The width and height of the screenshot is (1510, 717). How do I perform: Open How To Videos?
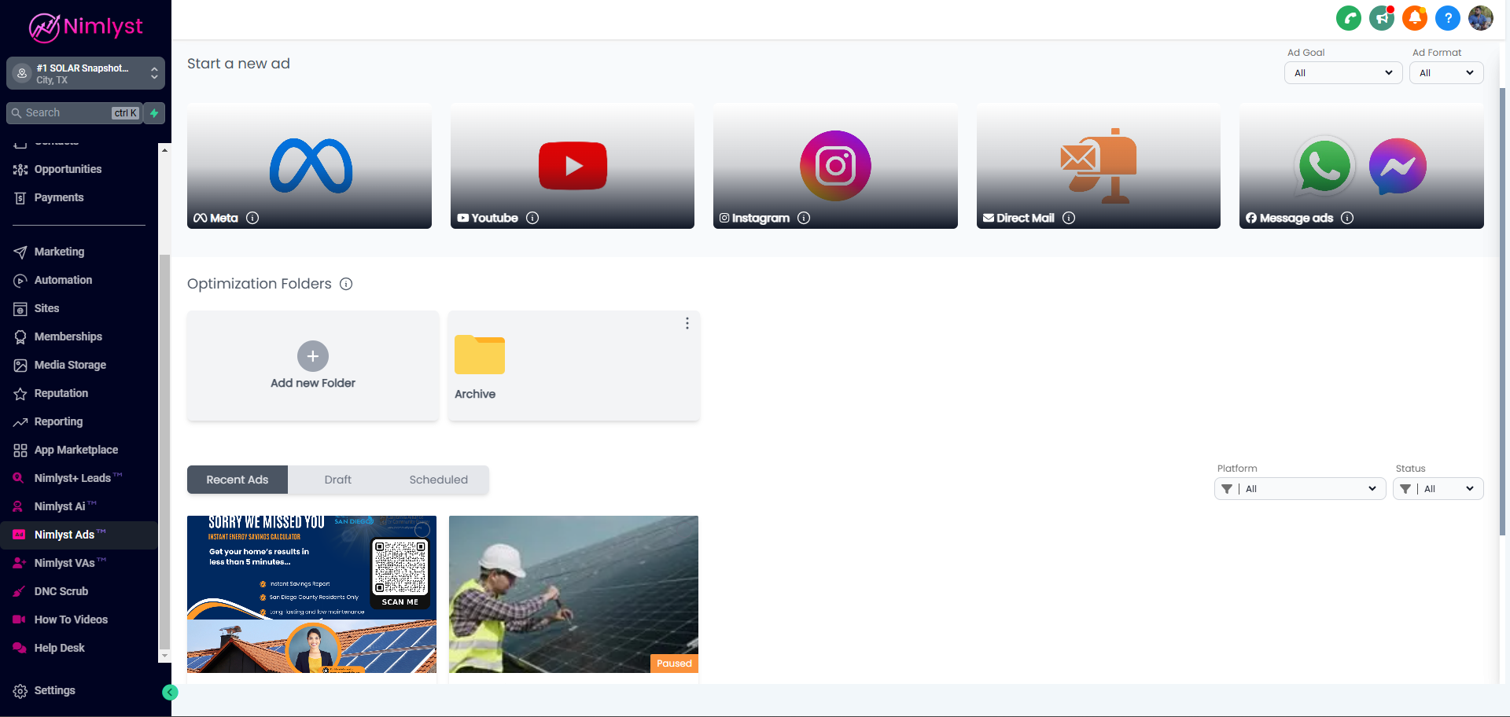pyautogui.click(x=79, y=620)
